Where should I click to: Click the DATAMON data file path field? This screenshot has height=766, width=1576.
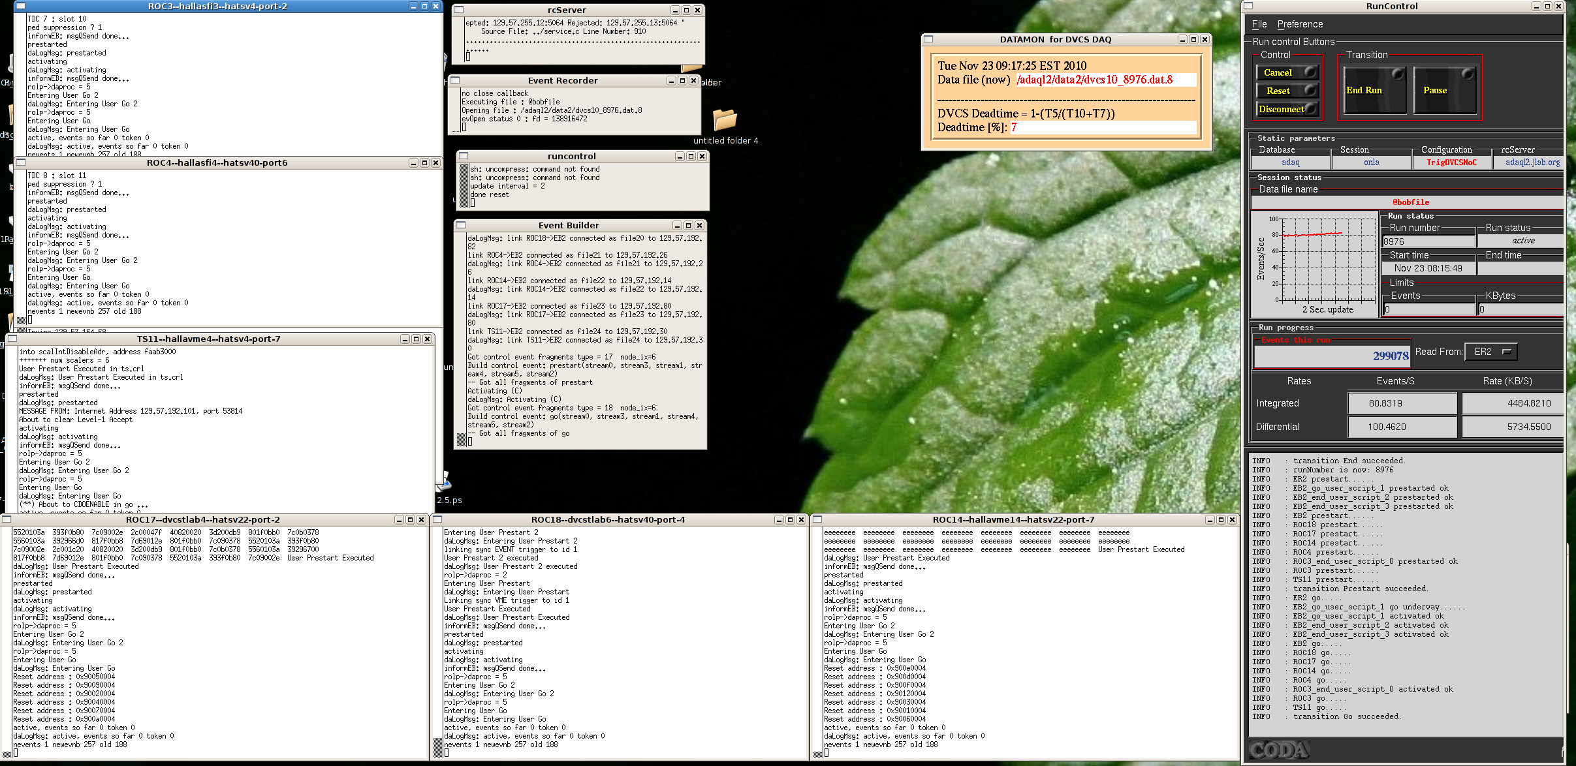1106,80
